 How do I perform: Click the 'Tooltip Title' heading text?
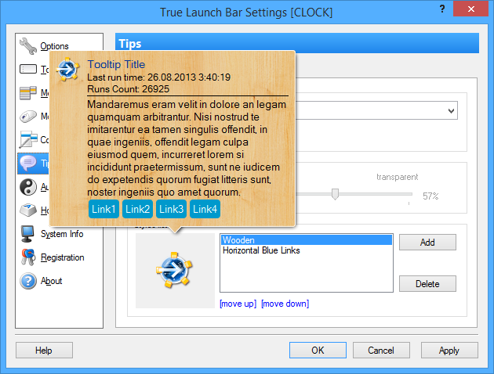pyautogui.click(x=116, y=64)
